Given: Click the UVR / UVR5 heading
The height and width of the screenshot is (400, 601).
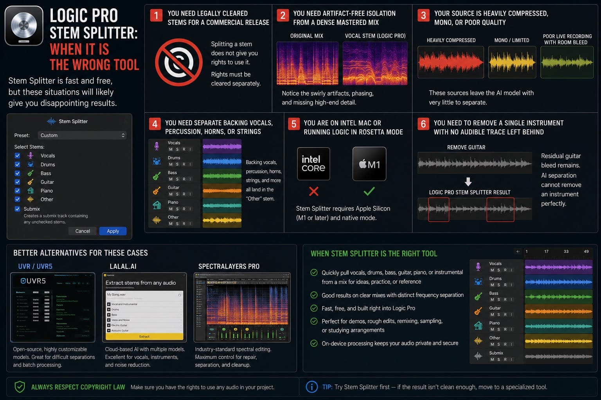Looking at the screenshot, I should (x=35, y=266).
